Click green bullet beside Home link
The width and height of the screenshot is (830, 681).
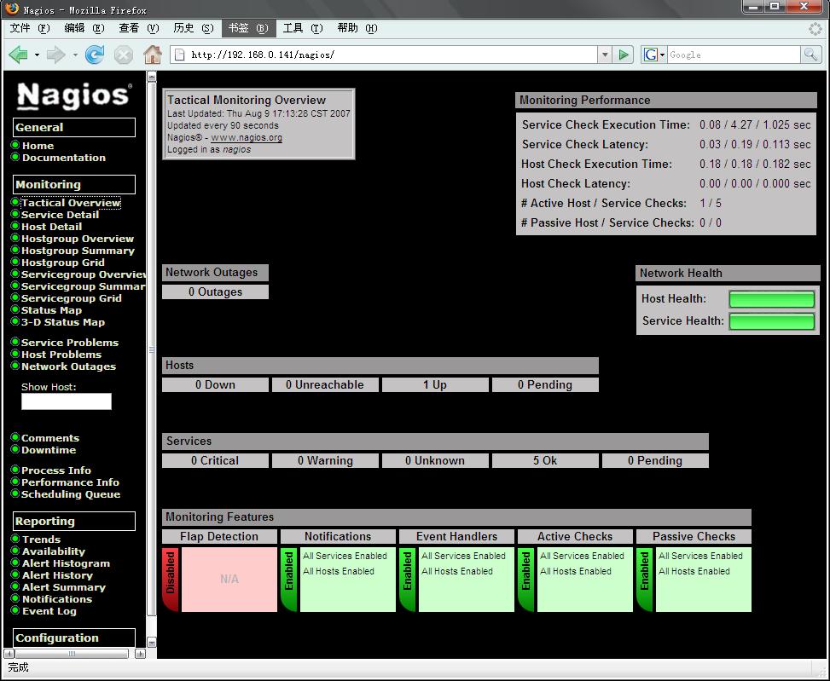click(x=15, y=145)
